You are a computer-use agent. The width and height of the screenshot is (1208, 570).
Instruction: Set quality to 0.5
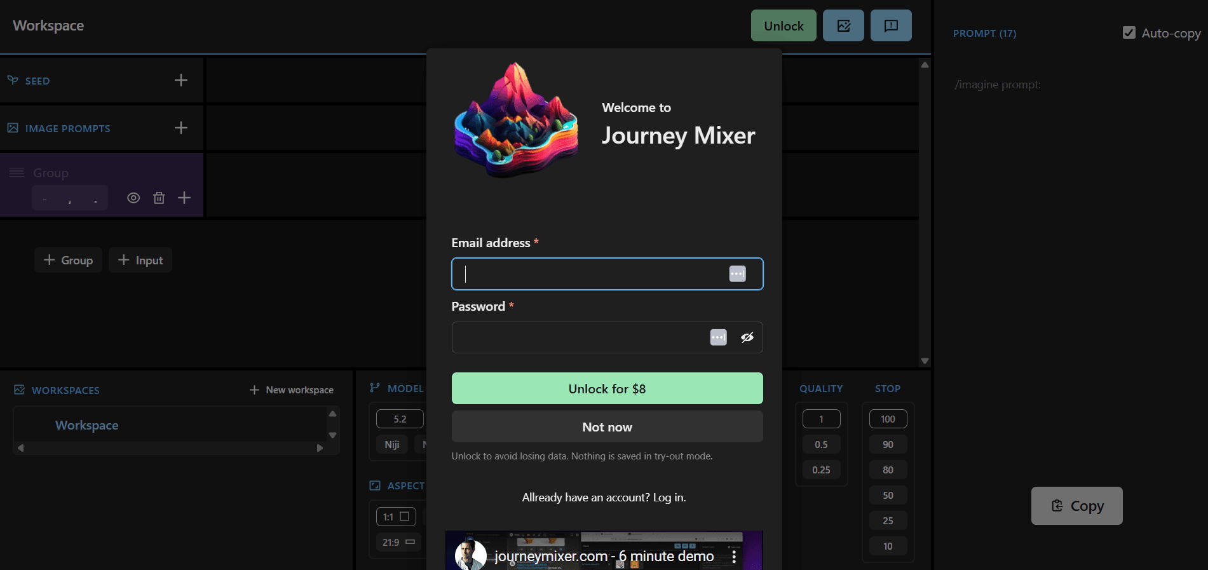(821, 444)
